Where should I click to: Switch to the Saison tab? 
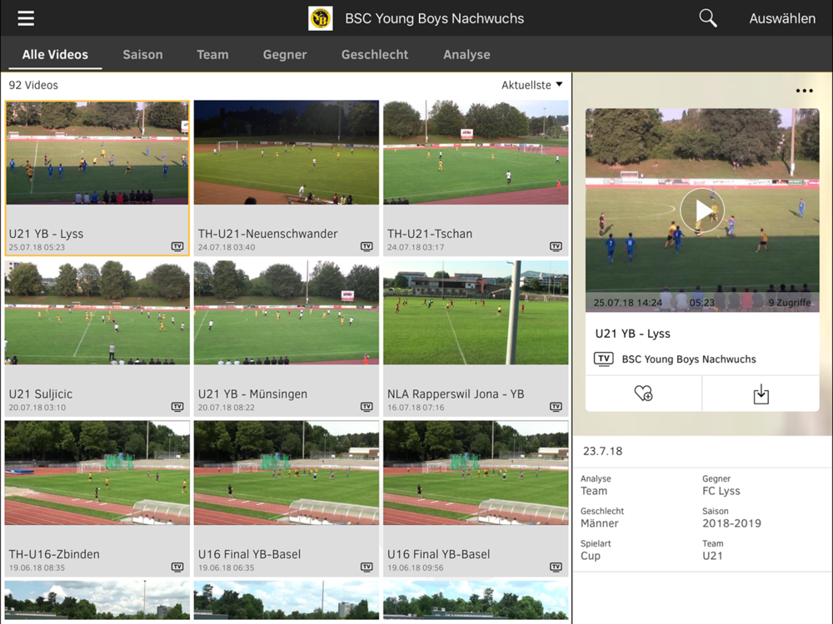tap(143, 55)
